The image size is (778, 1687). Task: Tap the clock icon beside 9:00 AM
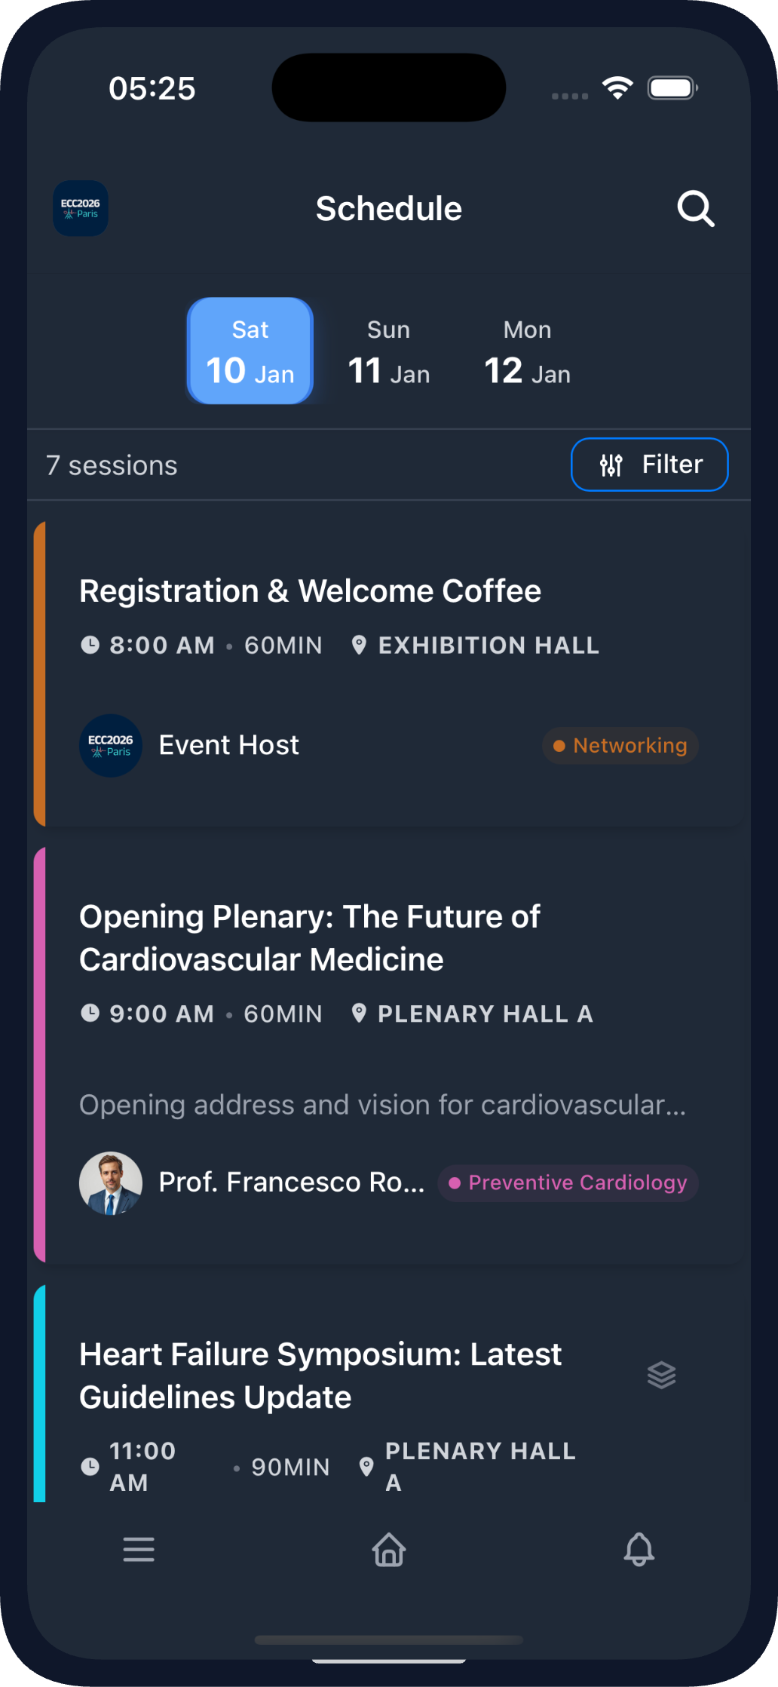click(x=90, y=1013)
